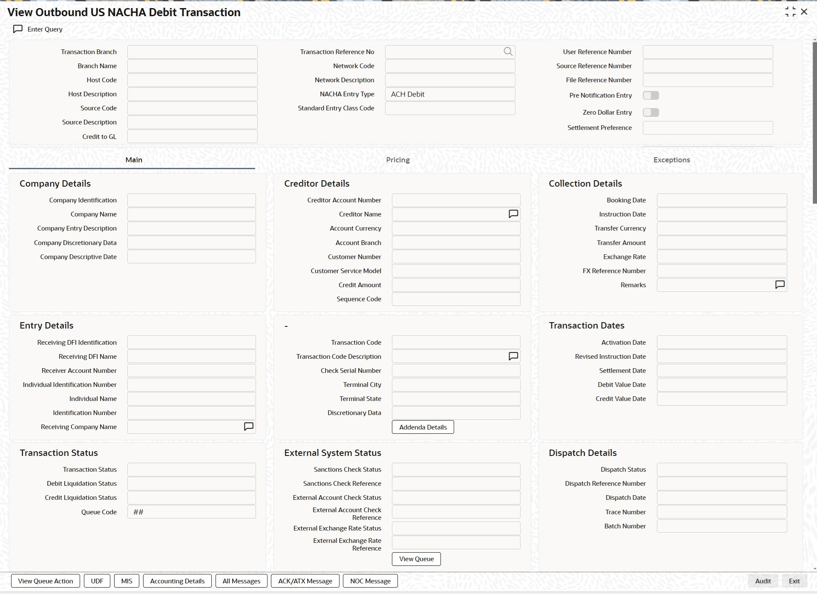Select the Settlement Date field

click(x=722, y=371)
